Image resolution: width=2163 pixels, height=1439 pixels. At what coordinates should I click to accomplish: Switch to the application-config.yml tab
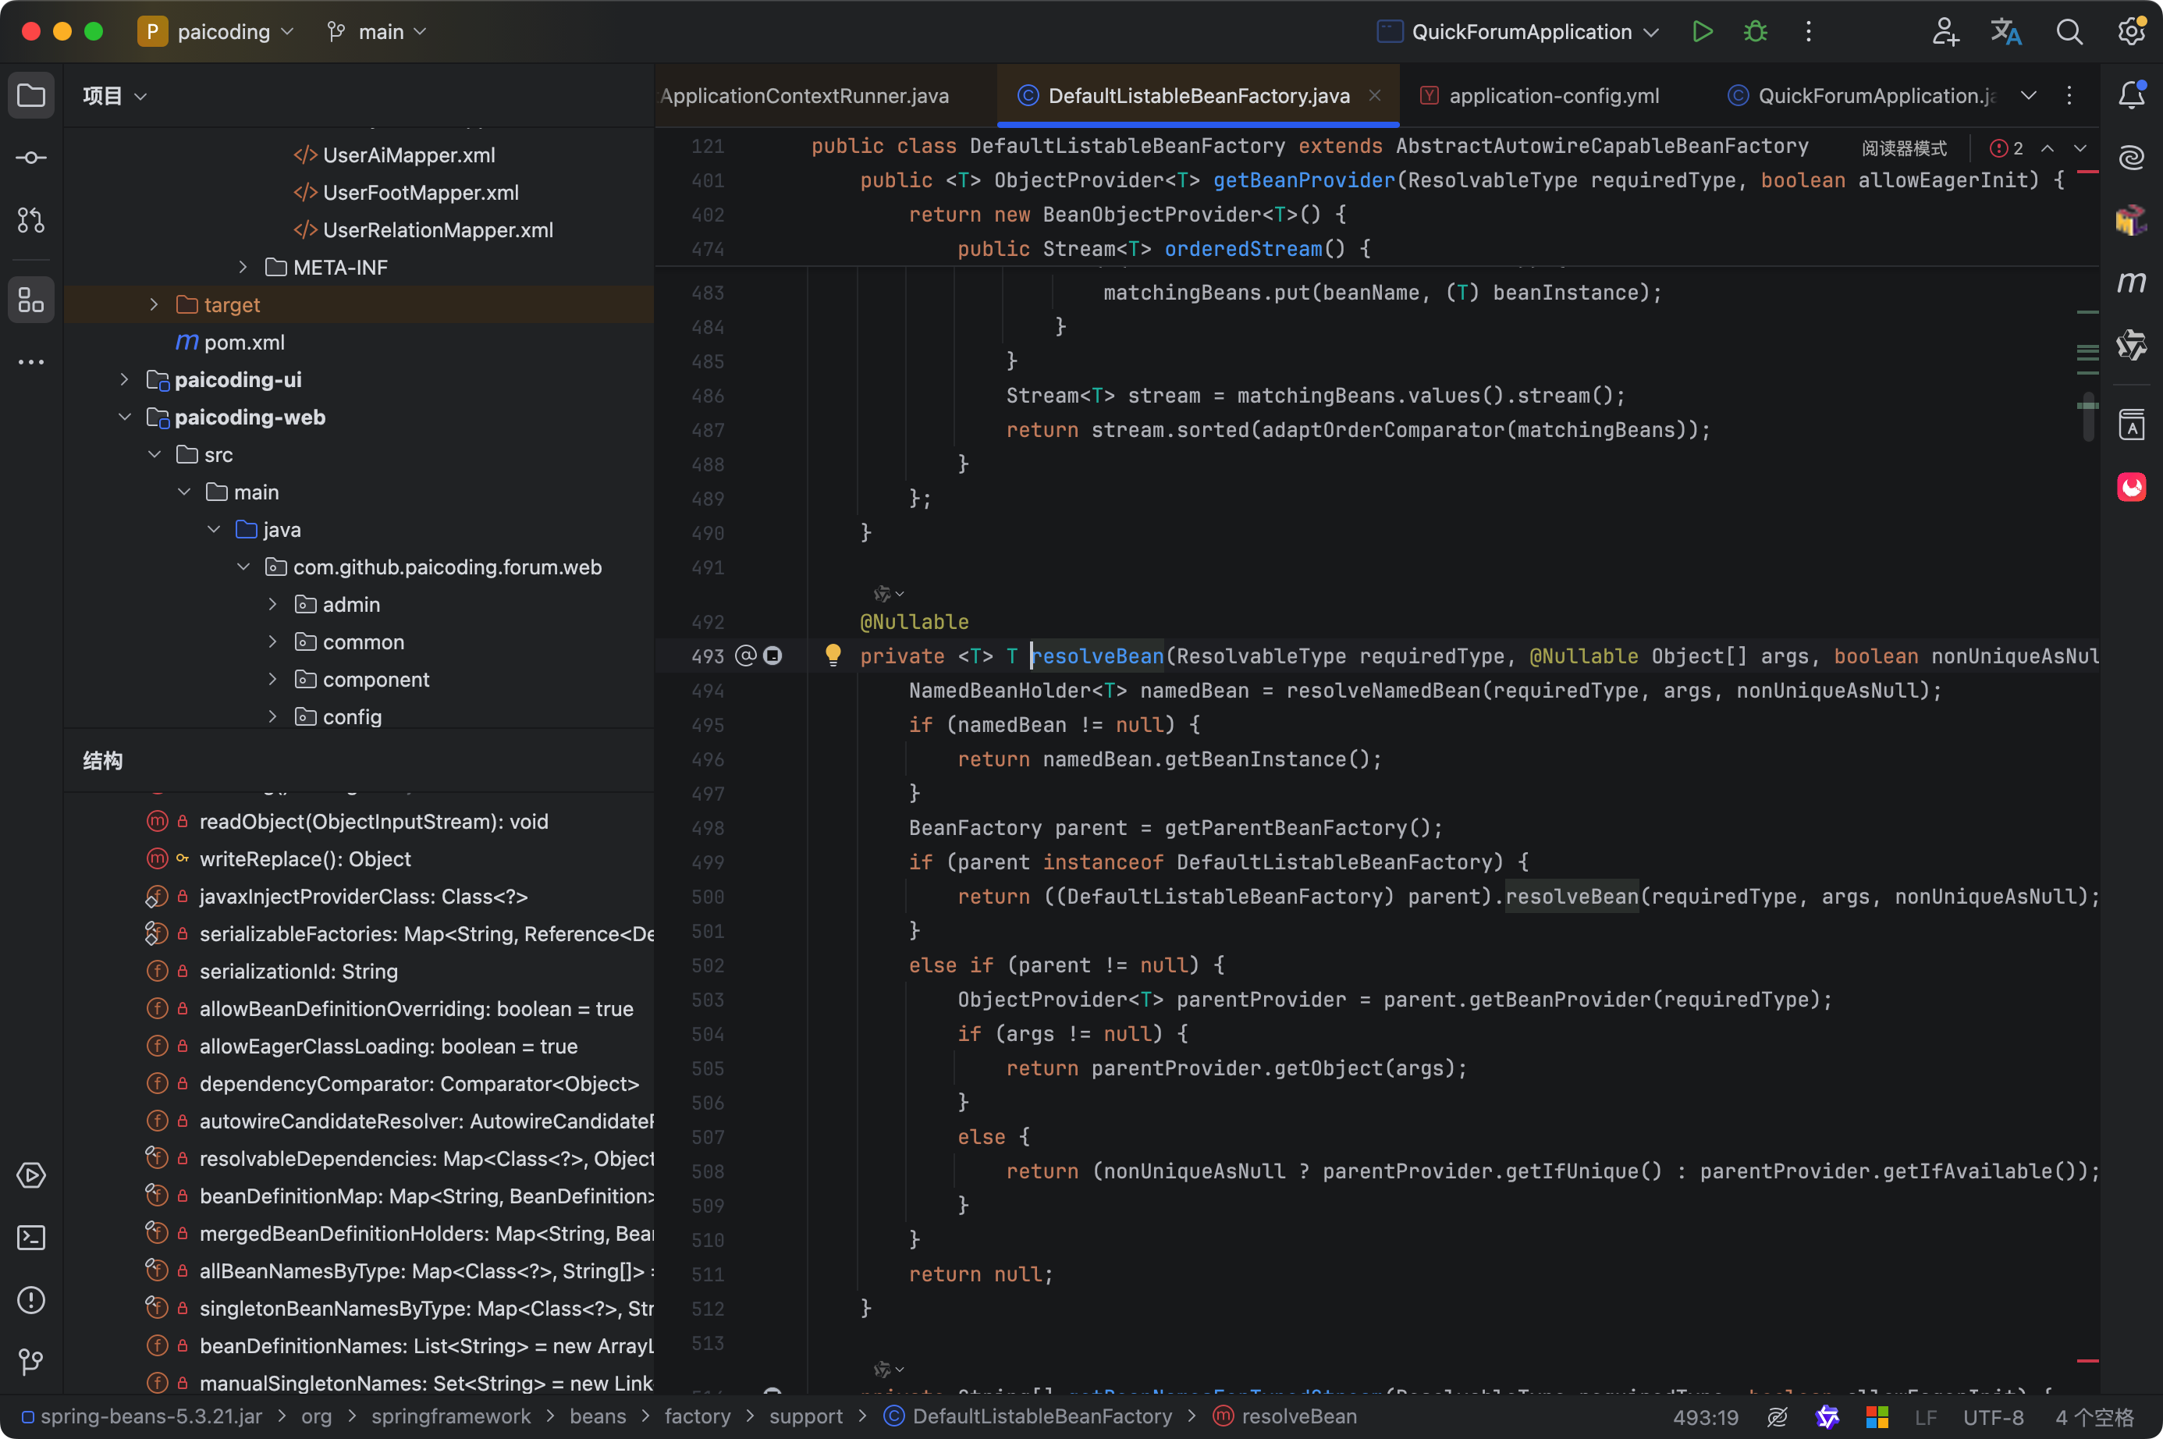(1553, 95)
